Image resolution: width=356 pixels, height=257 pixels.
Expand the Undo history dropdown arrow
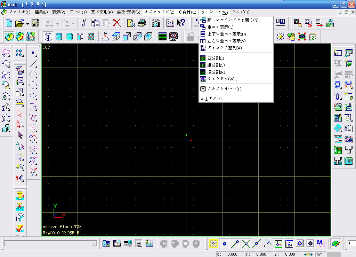pyautogui.click(x=57, y=23)
